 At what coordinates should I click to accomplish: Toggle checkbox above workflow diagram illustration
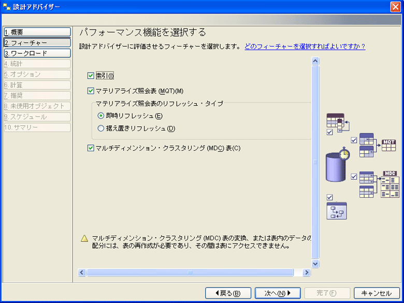[x=329, y=197]
